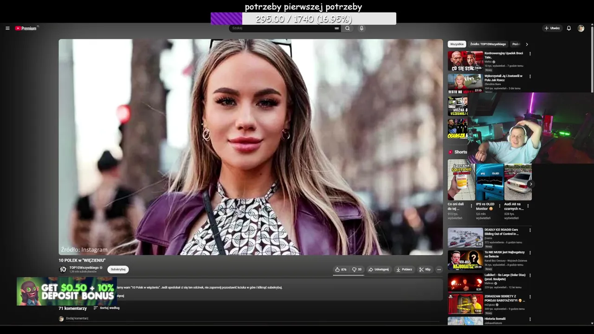
Task: Select the partially visible Podobne chip
Action: pyautogui.click(x=516, y=44)
